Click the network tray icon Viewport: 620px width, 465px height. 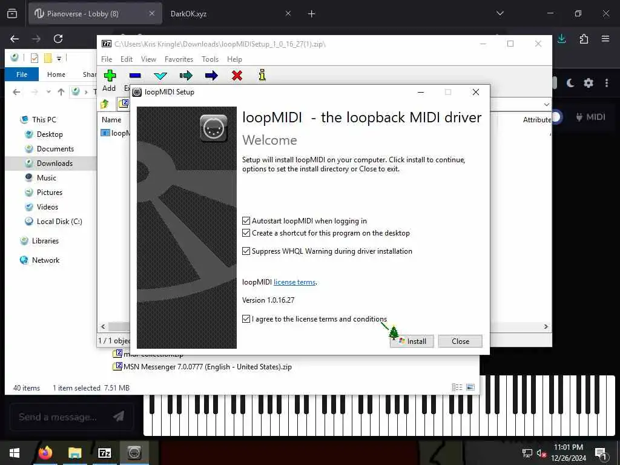click(527, 453)
